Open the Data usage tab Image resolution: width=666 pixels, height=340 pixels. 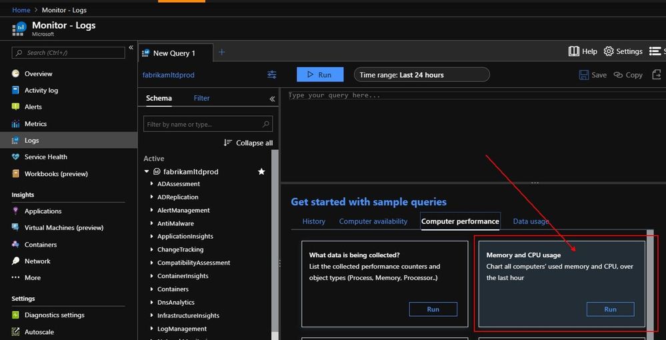(x=531, y=221)
